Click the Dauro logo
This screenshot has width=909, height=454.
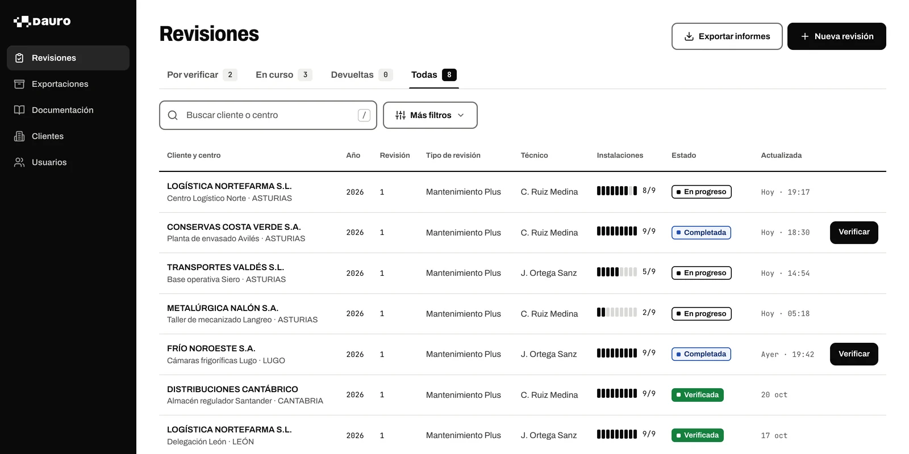point(42,22)
